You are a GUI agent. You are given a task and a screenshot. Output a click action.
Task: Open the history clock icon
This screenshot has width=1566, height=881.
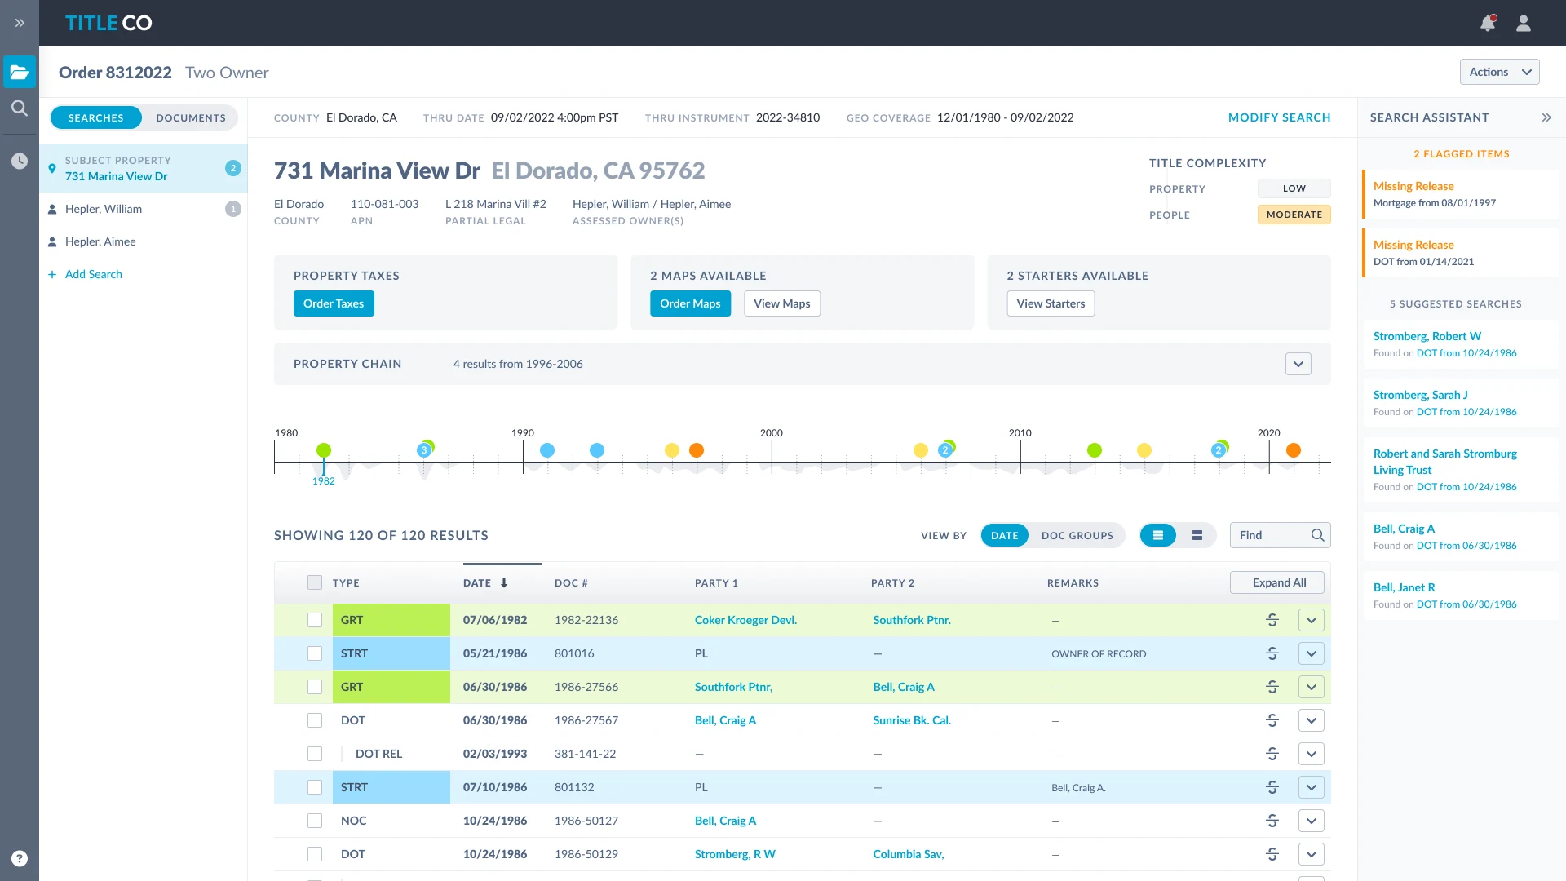(20, 161)
